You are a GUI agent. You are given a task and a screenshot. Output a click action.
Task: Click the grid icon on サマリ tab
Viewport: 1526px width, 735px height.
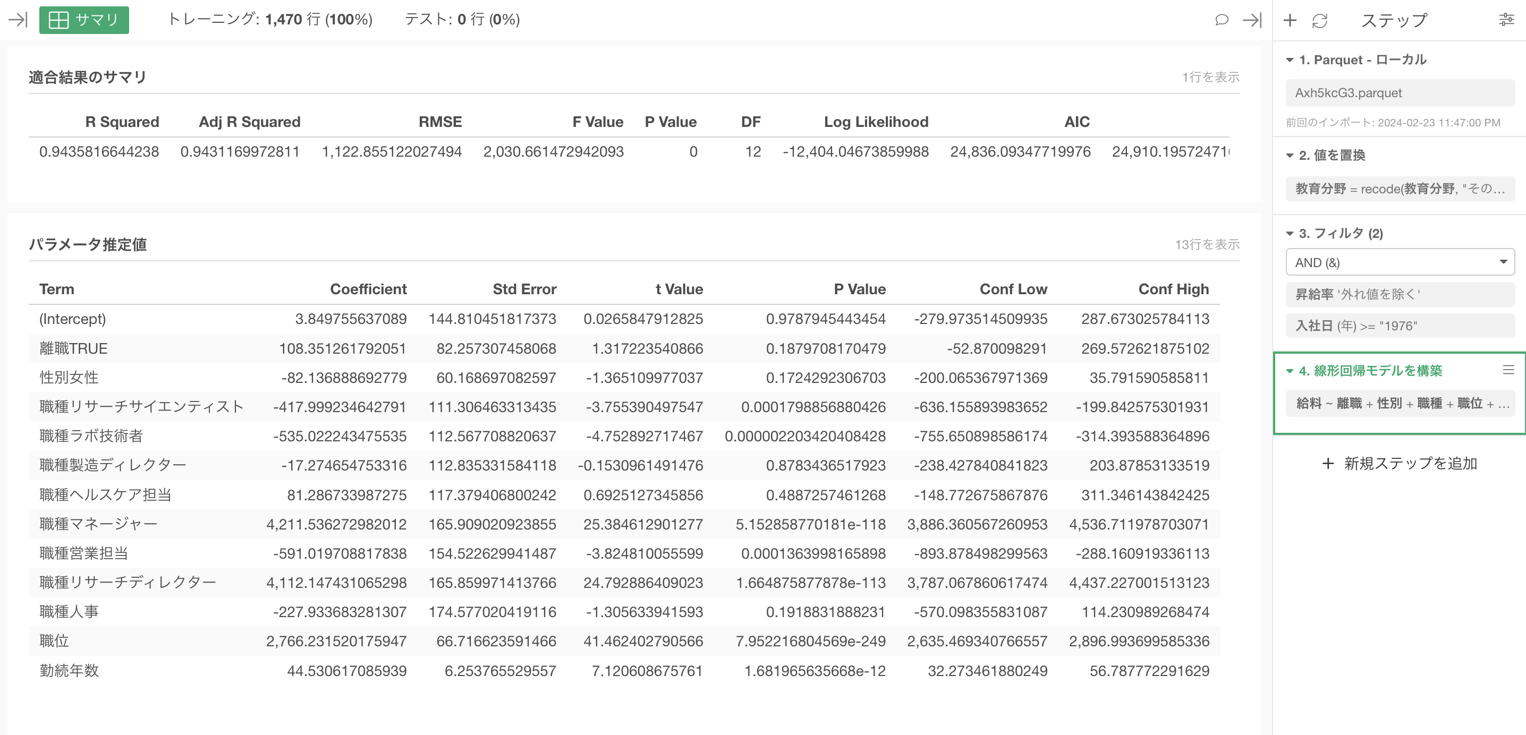click(x=58, y=20)
